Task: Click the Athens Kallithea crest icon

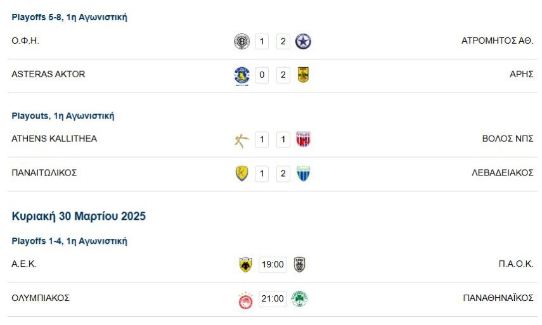Action: [242, 140]
